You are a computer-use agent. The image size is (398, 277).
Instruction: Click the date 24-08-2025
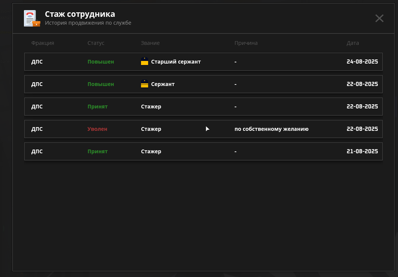[x=362, y=62]
